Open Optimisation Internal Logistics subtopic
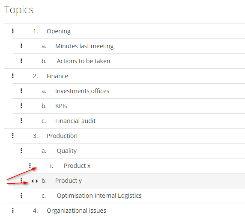The image size is (245, 217). [99, 196]
